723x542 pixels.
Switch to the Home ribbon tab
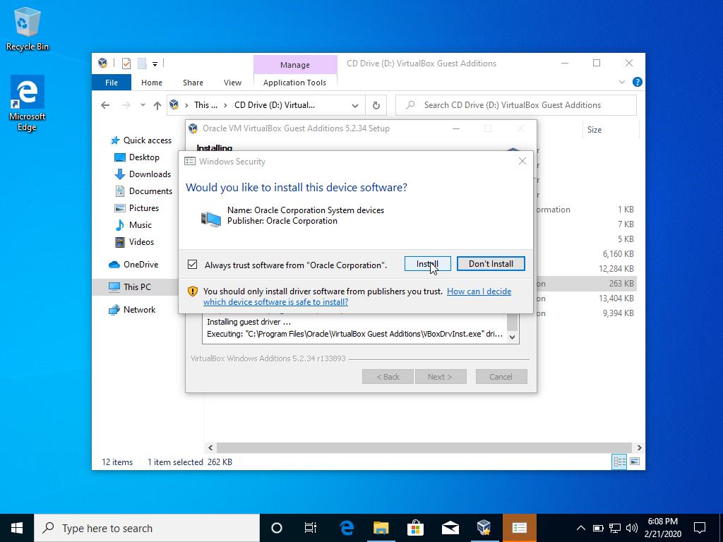152,83
